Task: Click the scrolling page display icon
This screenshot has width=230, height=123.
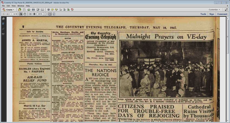Action: [x=50, y=14]
